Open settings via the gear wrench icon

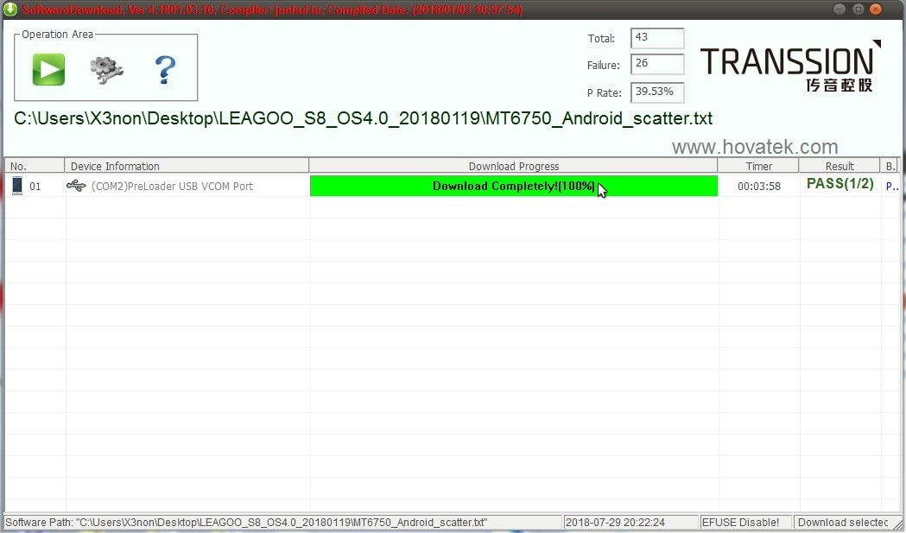107,70
